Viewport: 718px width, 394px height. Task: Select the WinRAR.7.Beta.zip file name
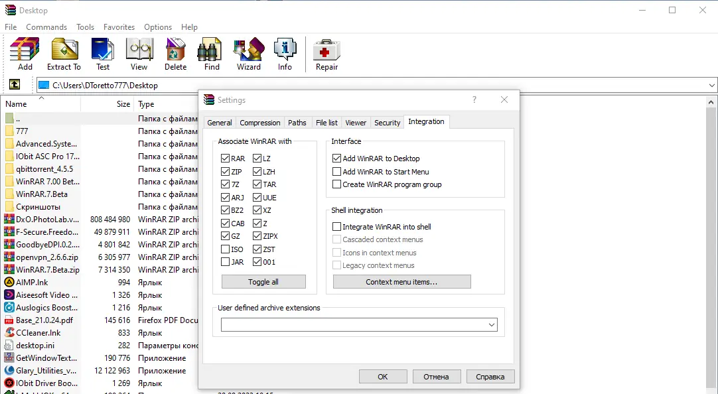click(x=48, y=269)
